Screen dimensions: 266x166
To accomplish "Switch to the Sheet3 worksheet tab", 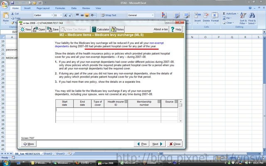I will point(60,154).
